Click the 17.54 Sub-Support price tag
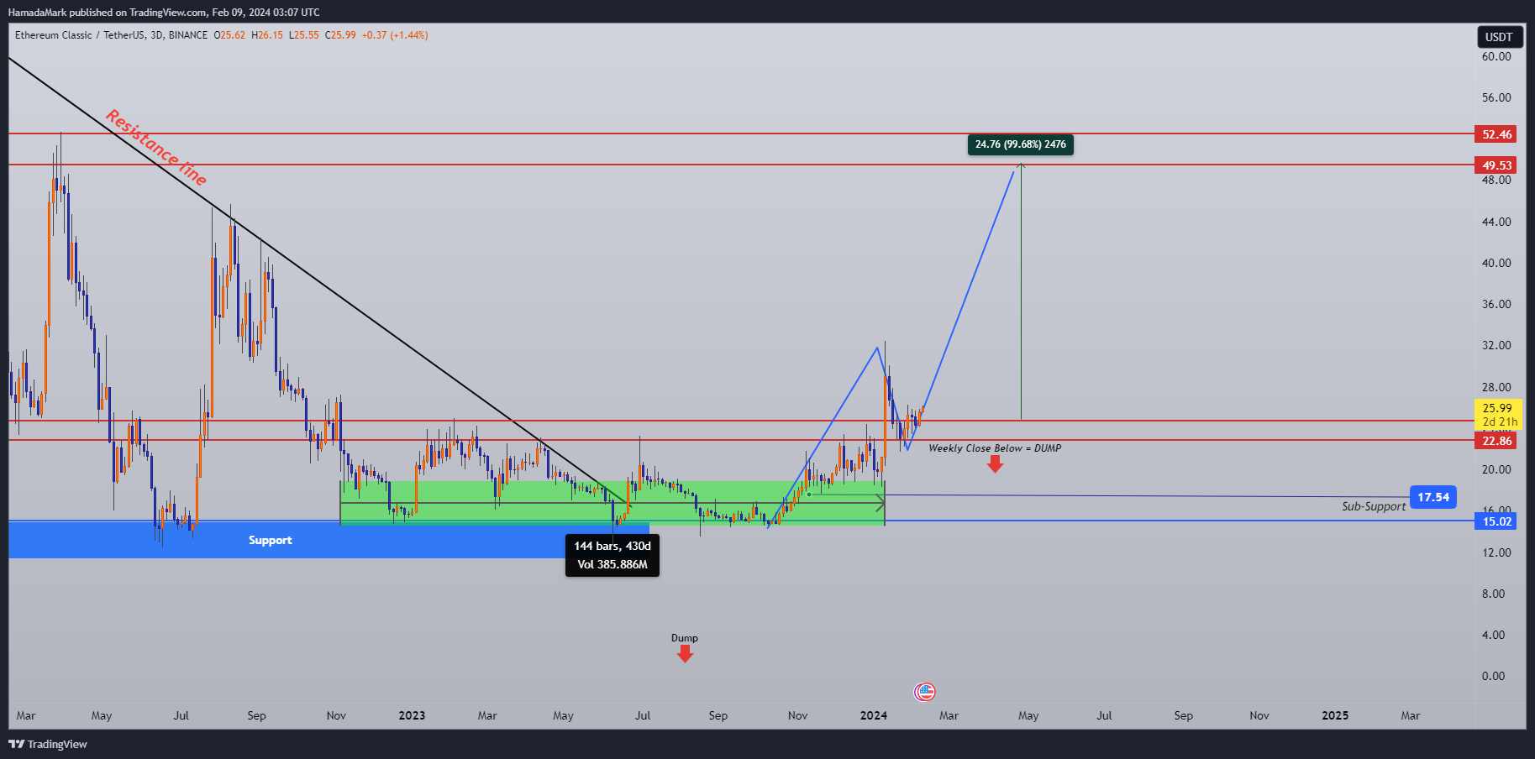Image resolution: width=1535 pixels, height=759 pixels. point(1433,497)
